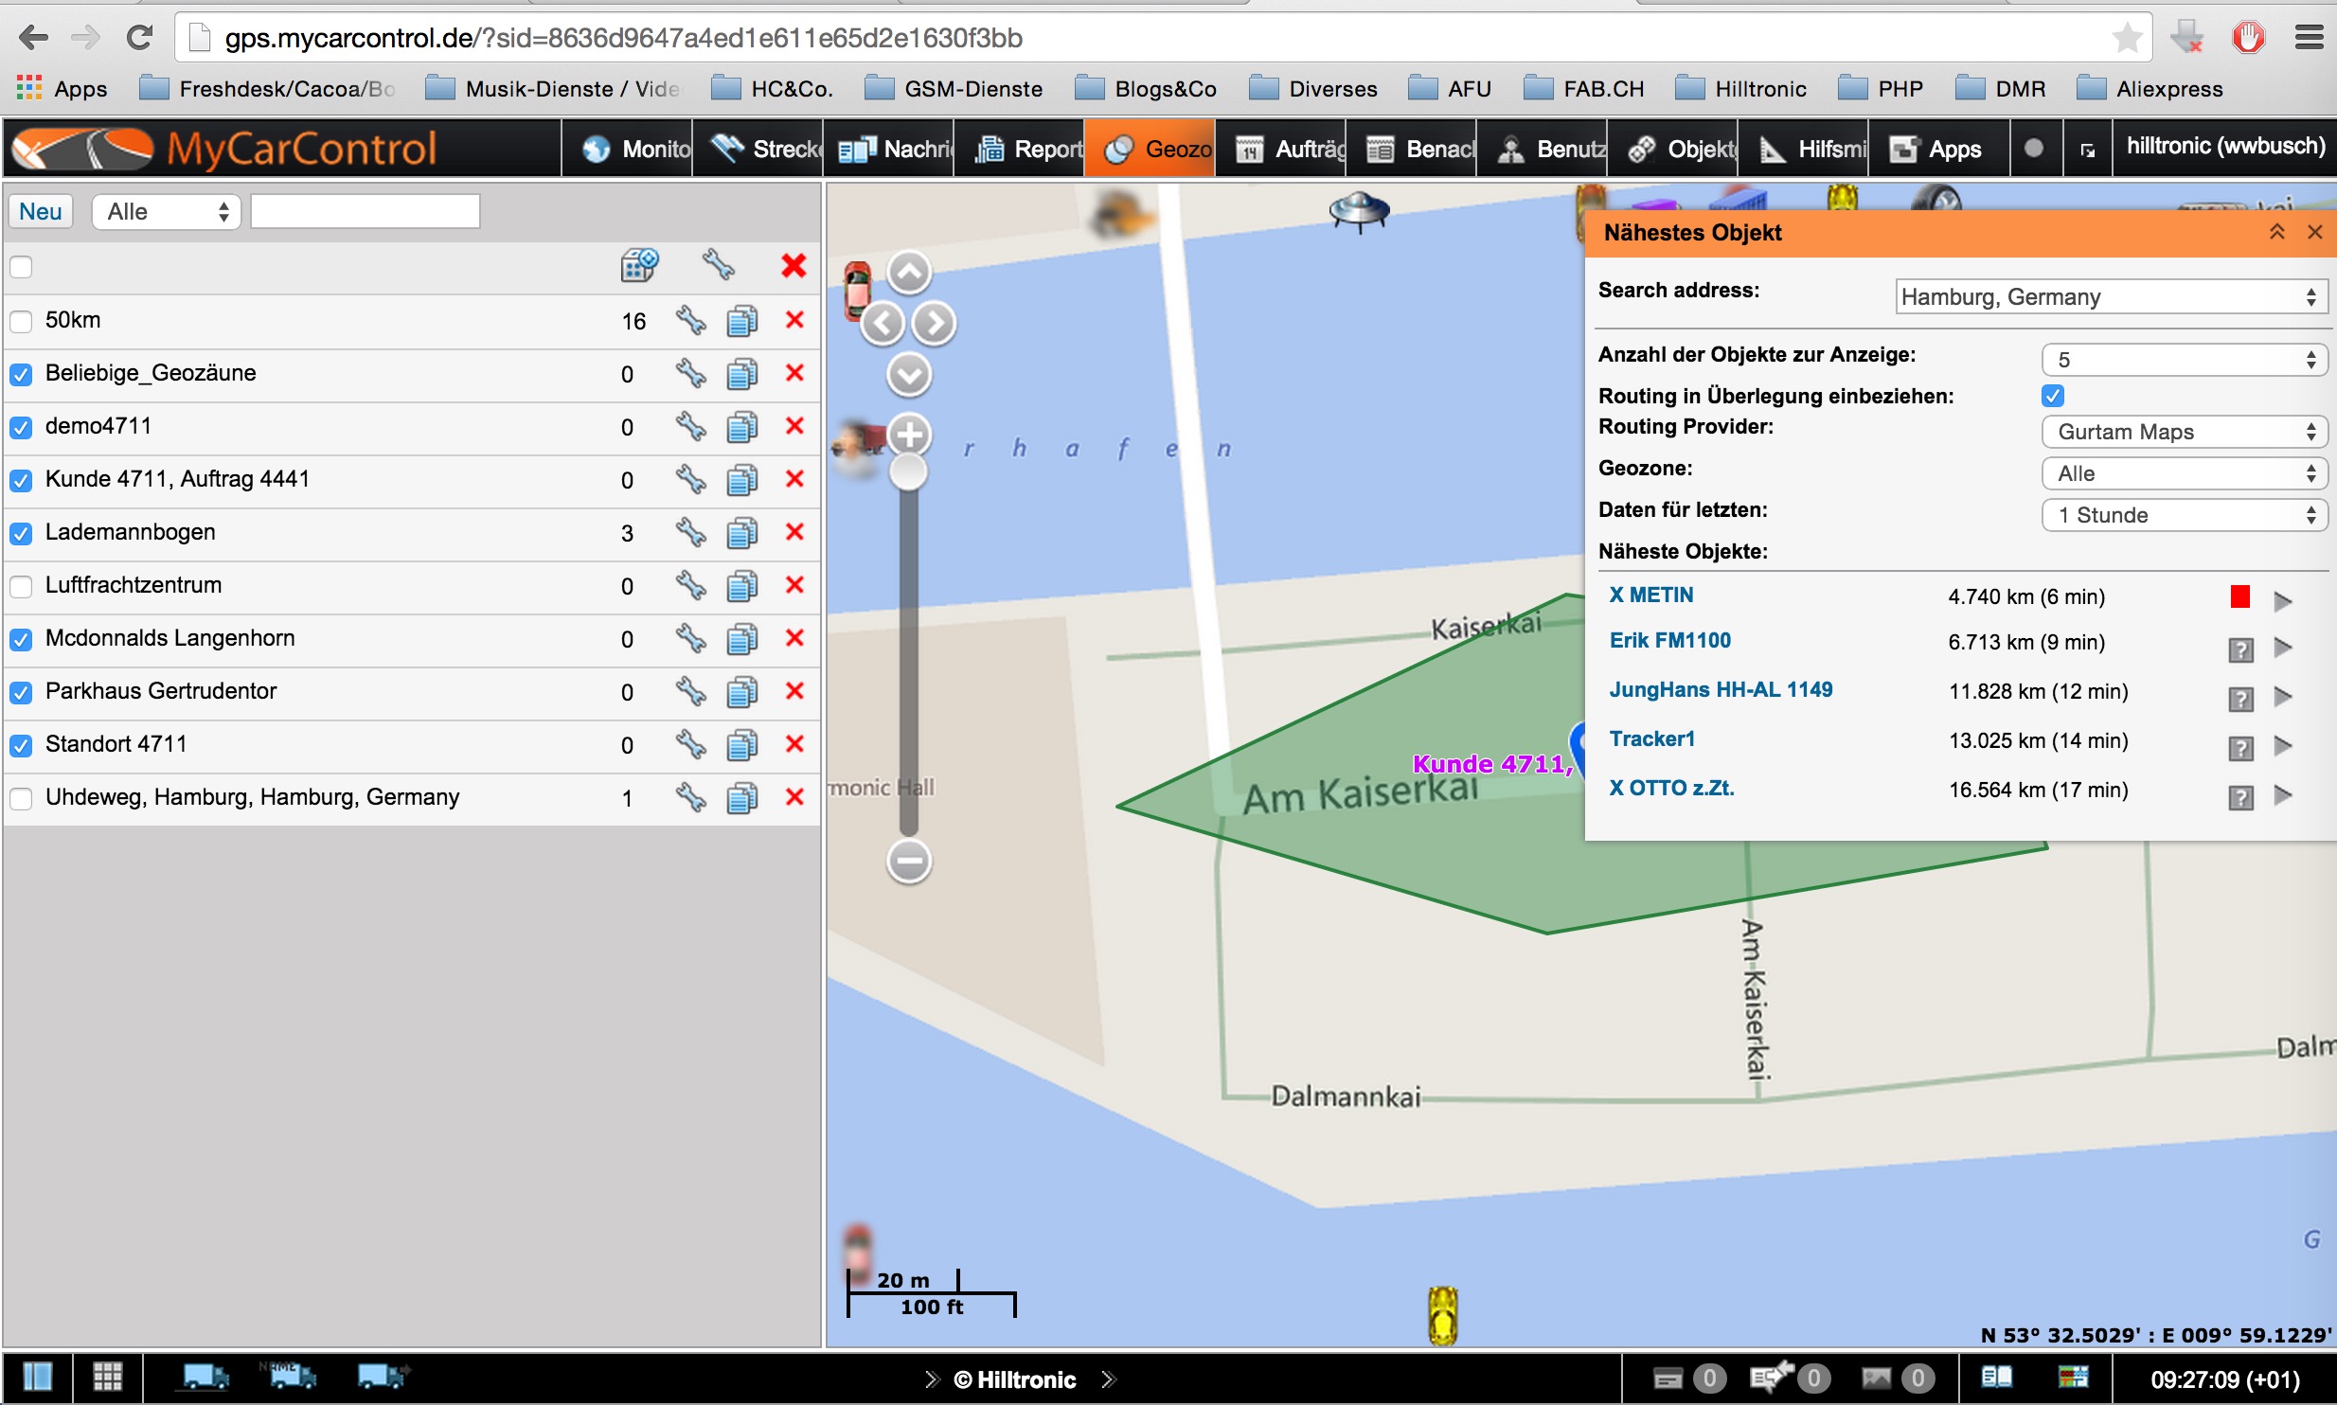This screenshot has width=2337, height=1405.
Task: Click wrench icon for Lademannbogen geofence
Action: [690, 533]
